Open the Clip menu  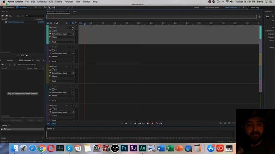[x=51, y=2]
